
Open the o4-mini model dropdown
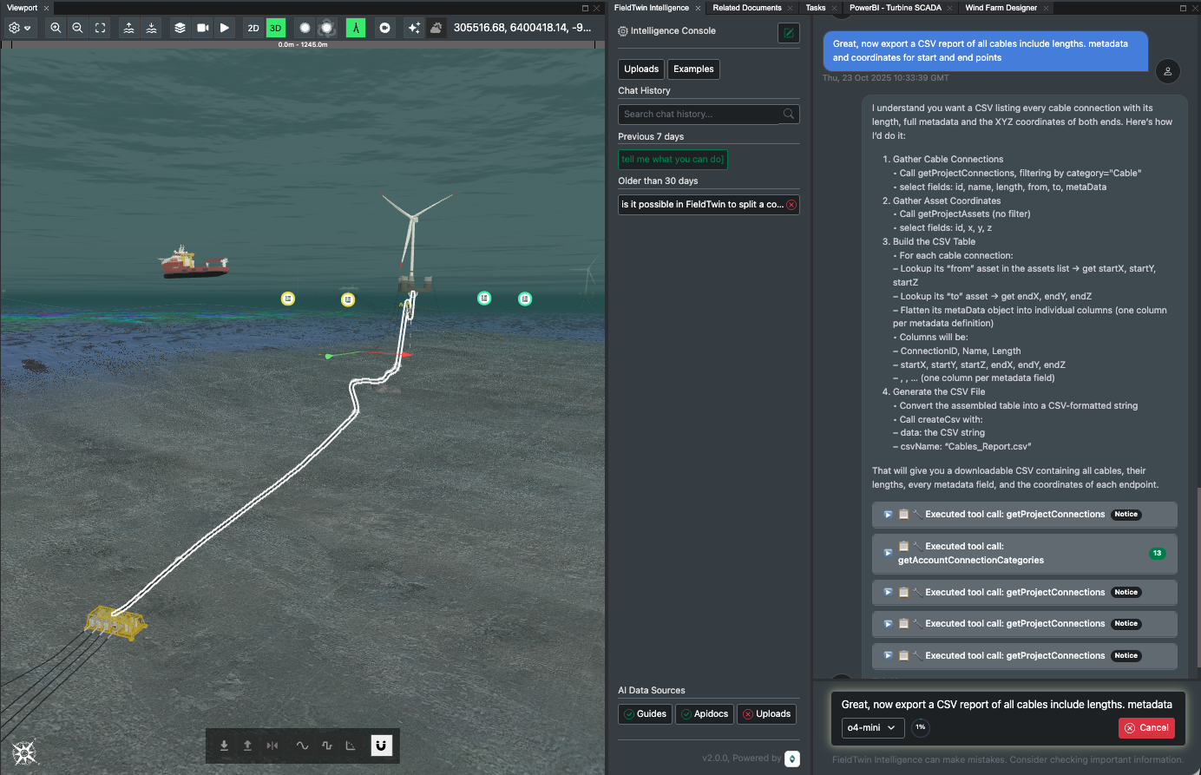pos(872,728)
